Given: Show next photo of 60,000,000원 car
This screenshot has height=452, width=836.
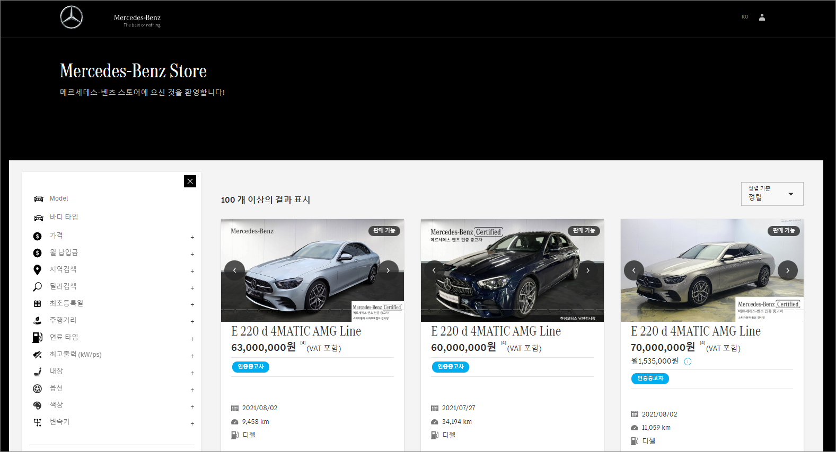Looking at the screenshot, I should [x=587, y=270].
